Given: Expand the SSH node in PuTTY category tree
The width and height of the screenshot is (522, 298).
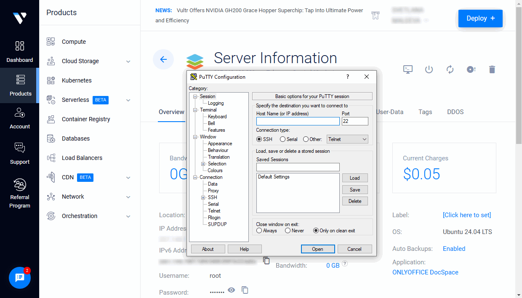Looking at the screenshot, I should point(203,197).
